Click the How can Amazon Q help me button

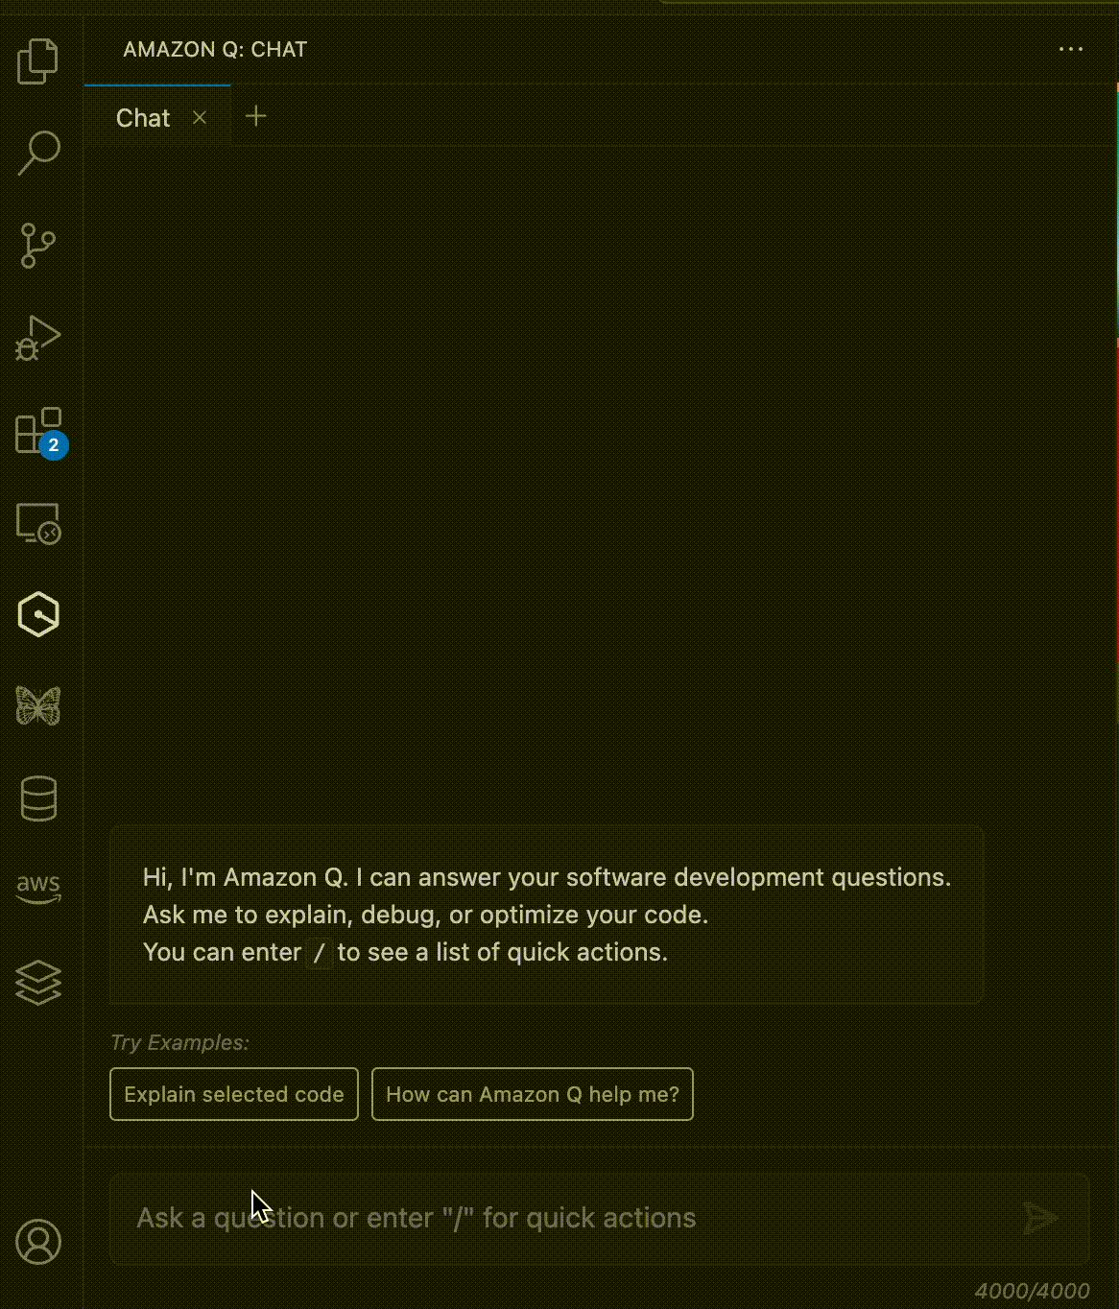(532, 1094)
